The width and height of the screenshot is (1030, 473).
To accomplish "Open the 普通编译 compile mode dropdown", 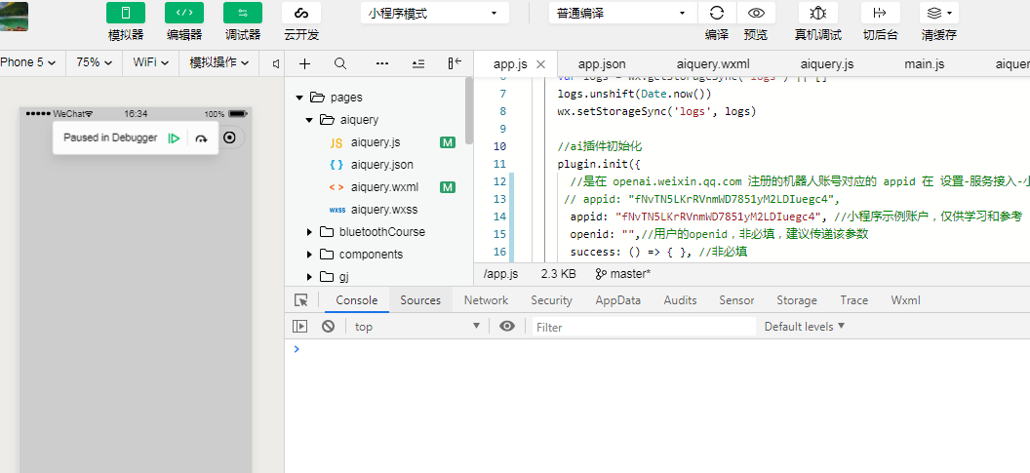I will [x=622, y=13].
